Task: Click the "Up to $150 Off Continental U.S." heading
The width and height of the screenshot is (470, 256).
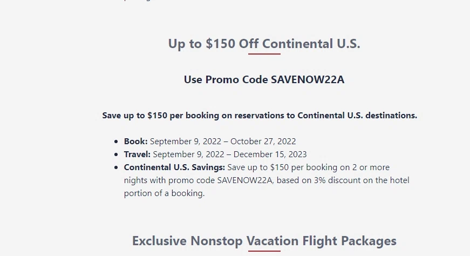Action: (x=264, y=44)
